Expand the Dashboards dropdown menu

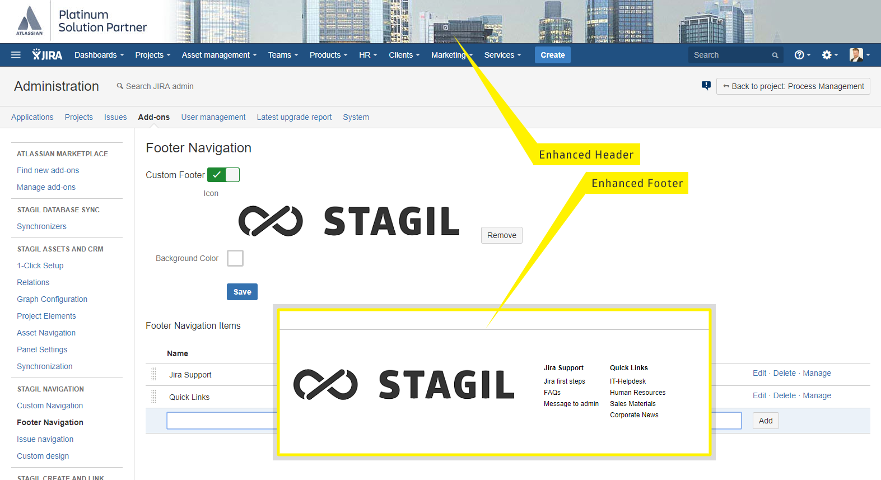99,55
